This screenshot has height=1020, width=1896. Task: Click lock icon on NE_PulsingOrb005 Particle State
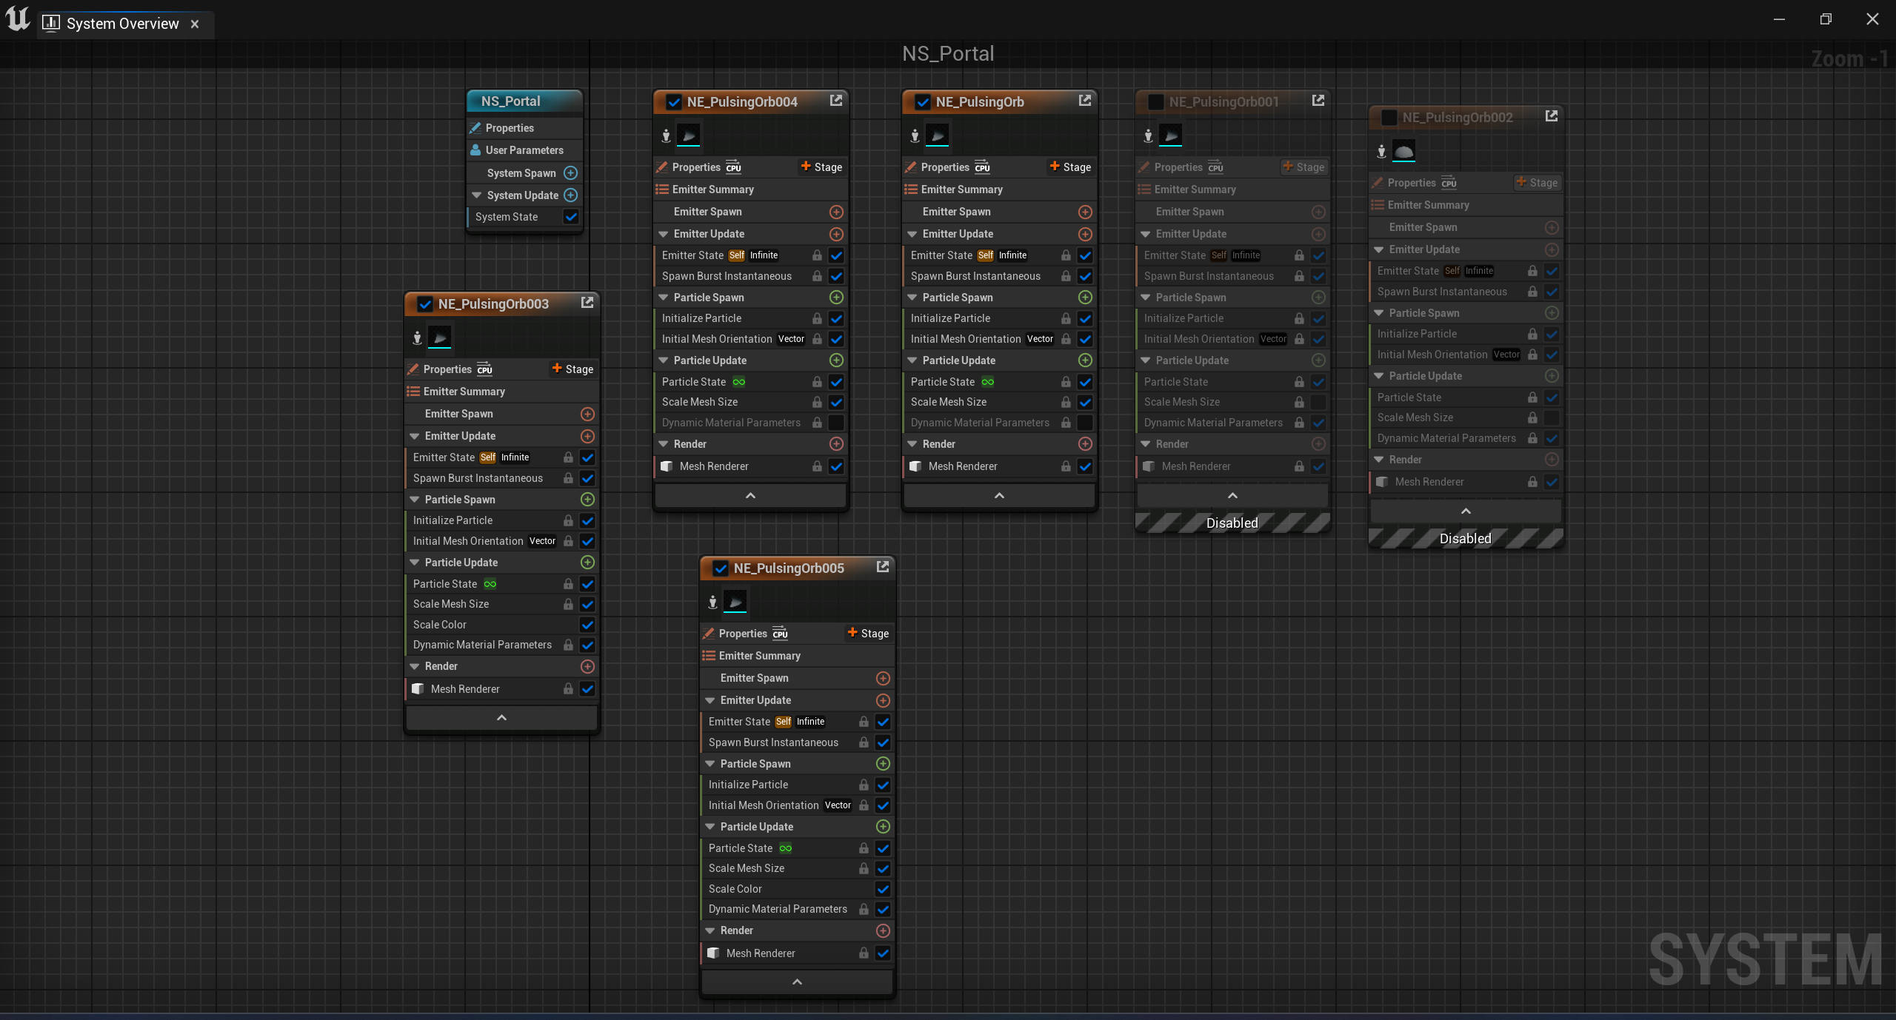tap(864, 848)
